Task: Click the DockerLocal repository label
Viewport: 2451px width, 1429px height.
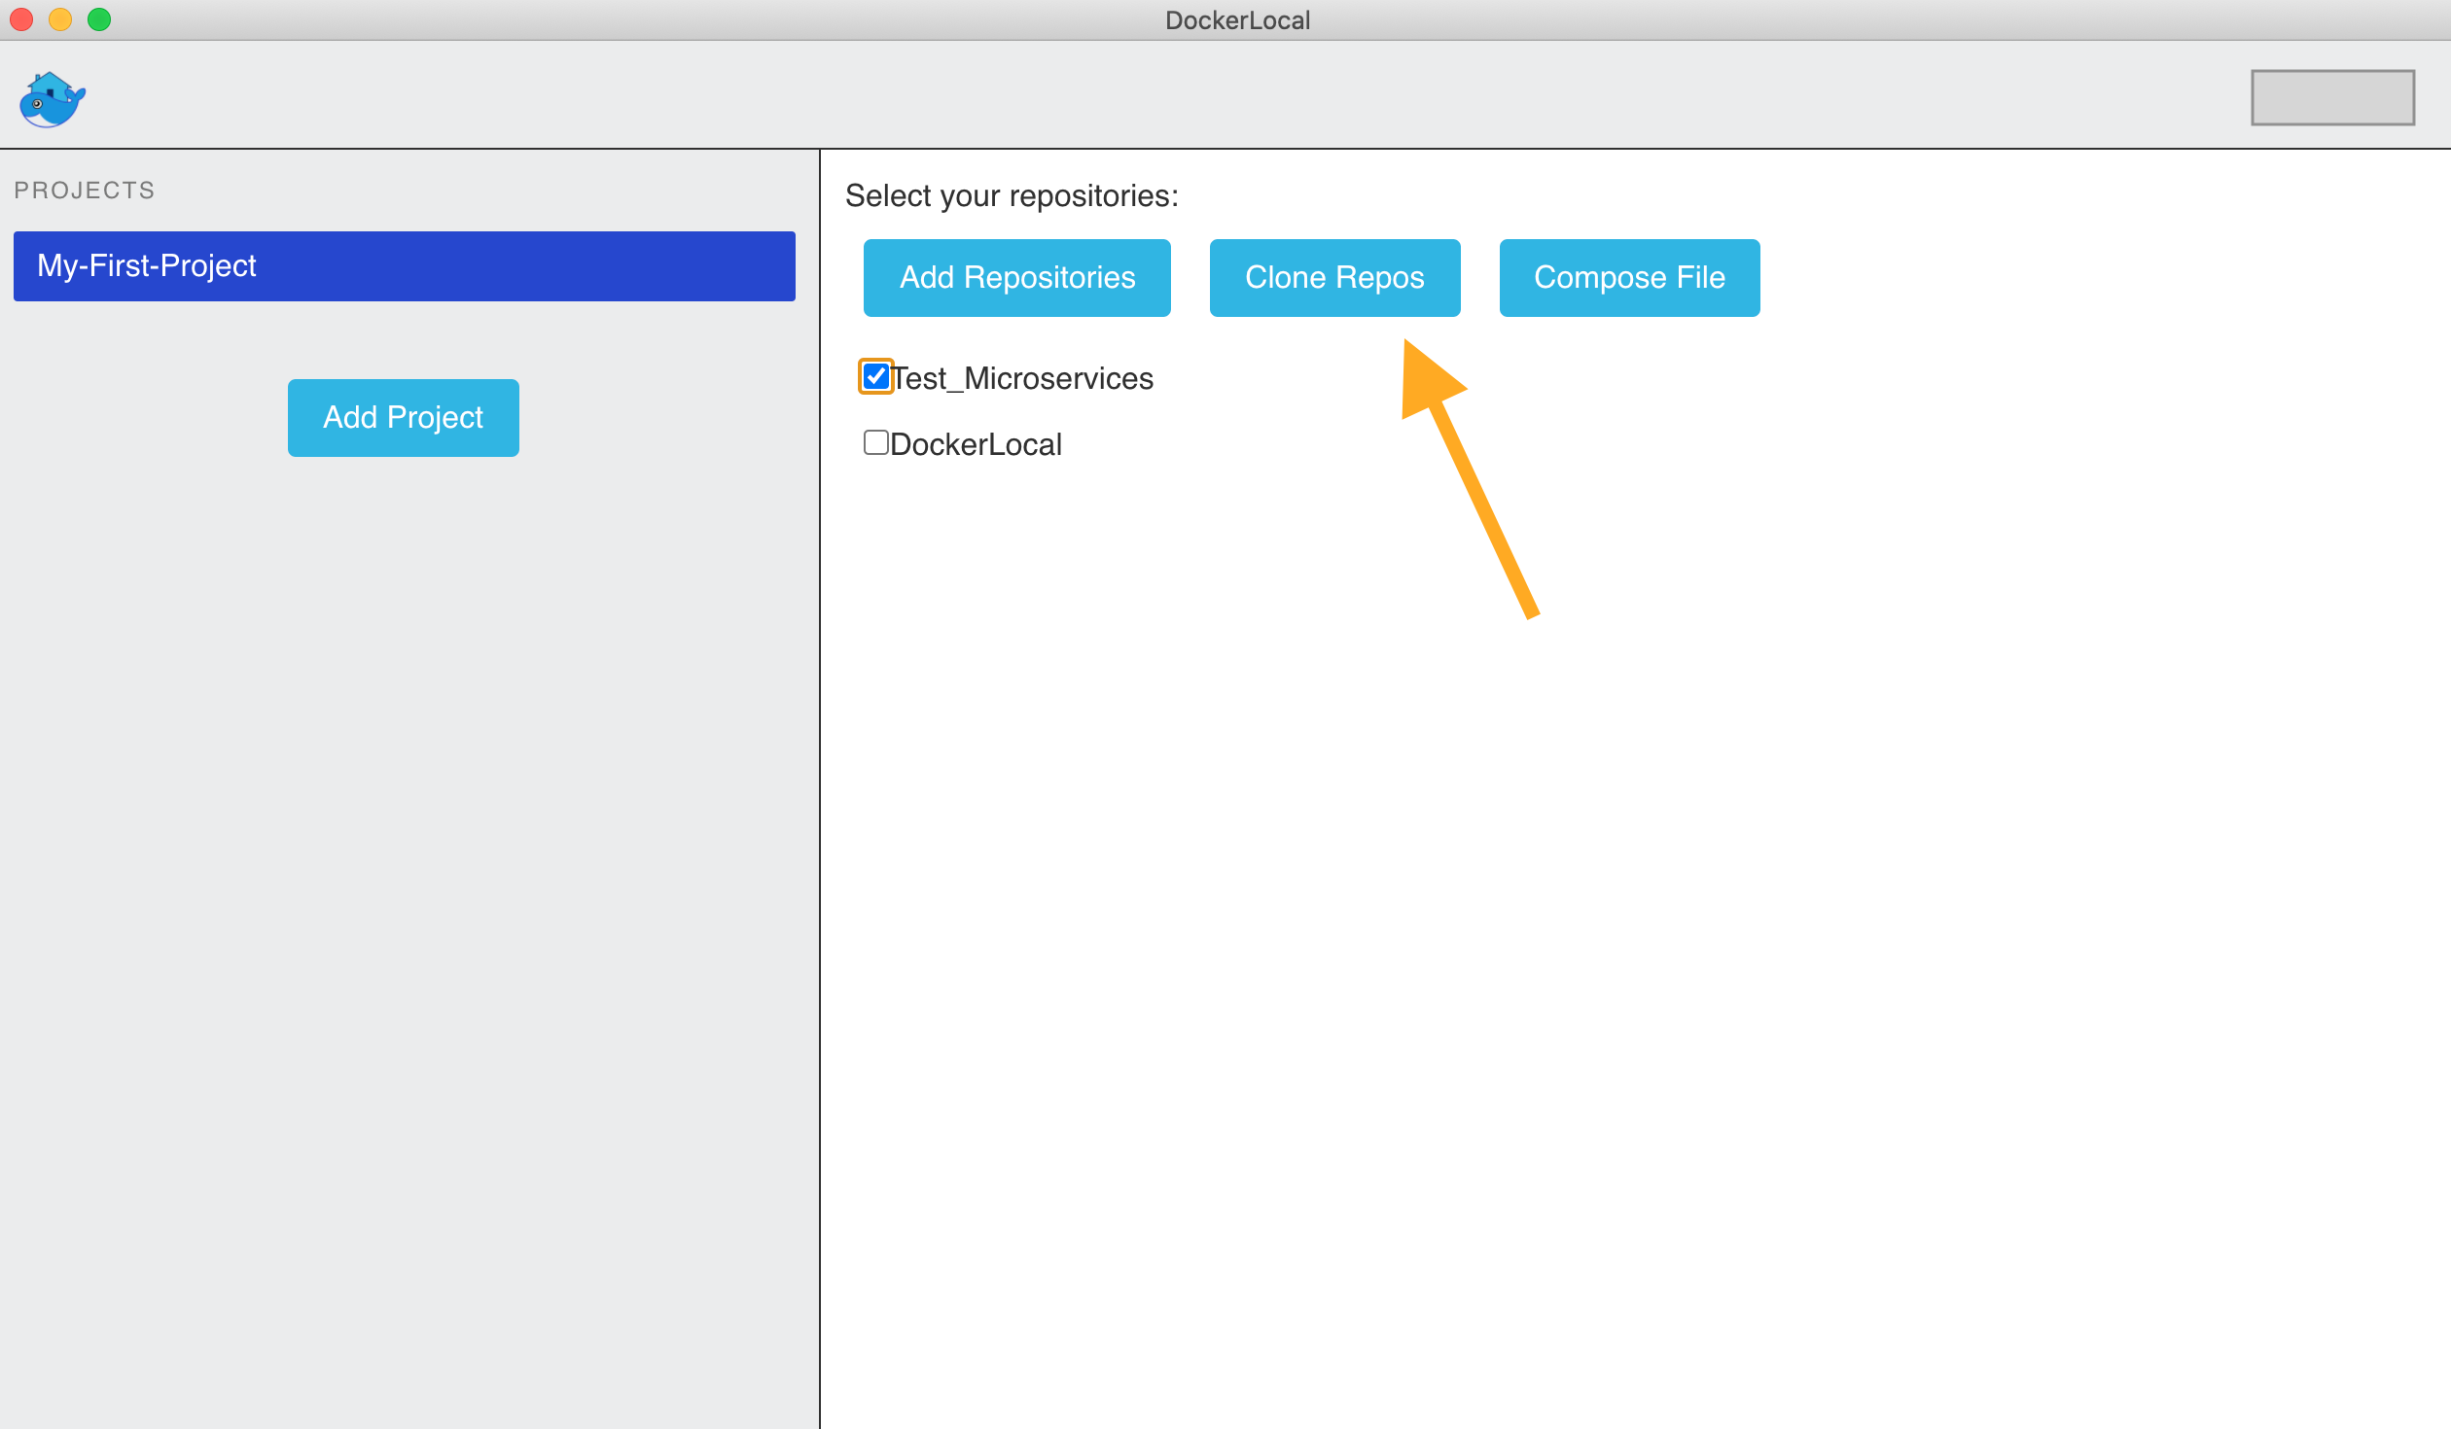Action: click(977, 443)
